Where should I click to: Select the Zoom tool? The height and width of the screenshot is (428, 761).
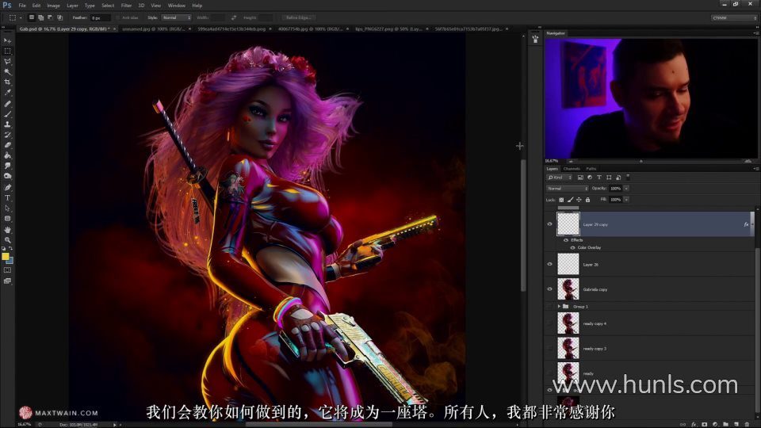(7, 239)
